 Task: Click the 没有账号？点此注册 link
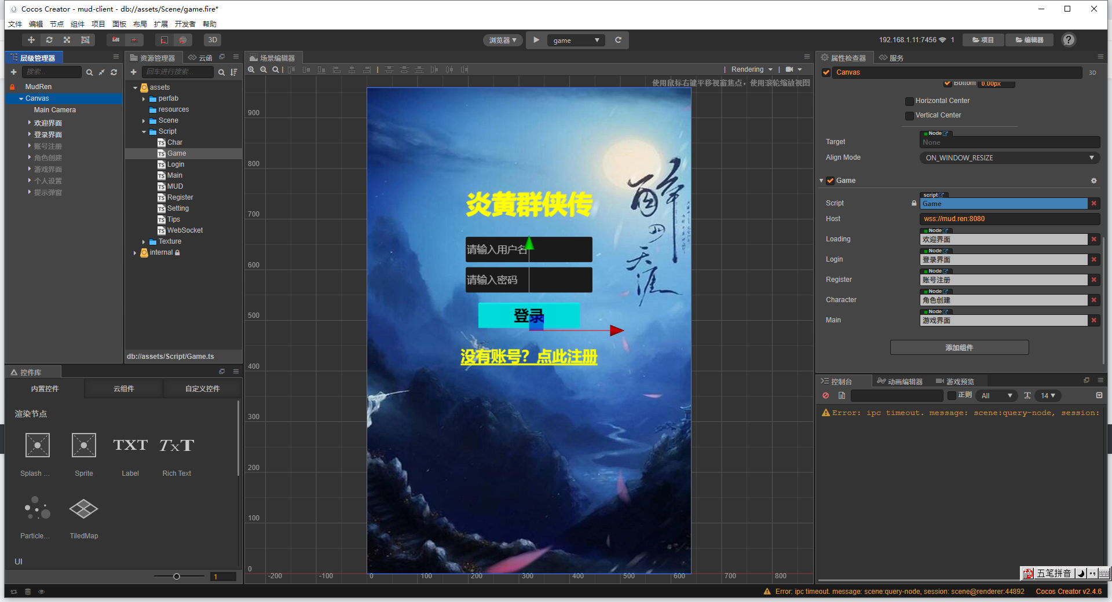tap(529, 357)
